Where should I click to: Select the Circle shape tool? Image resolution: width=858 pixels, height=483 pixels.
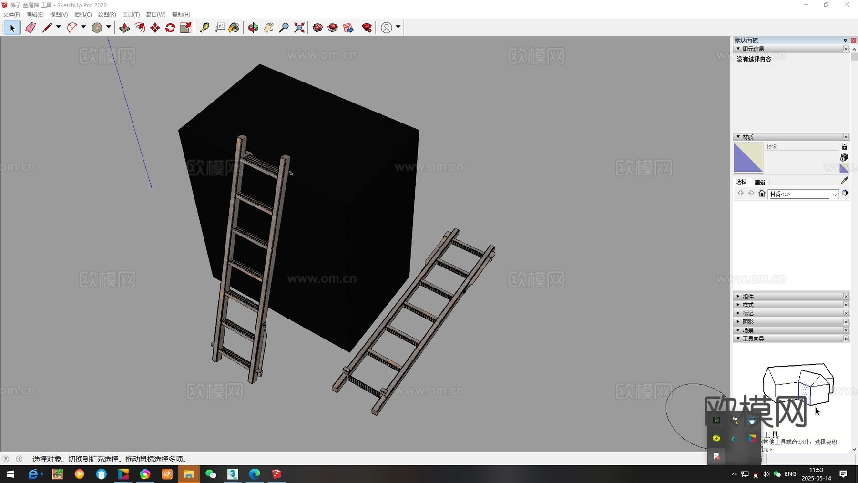97,28
